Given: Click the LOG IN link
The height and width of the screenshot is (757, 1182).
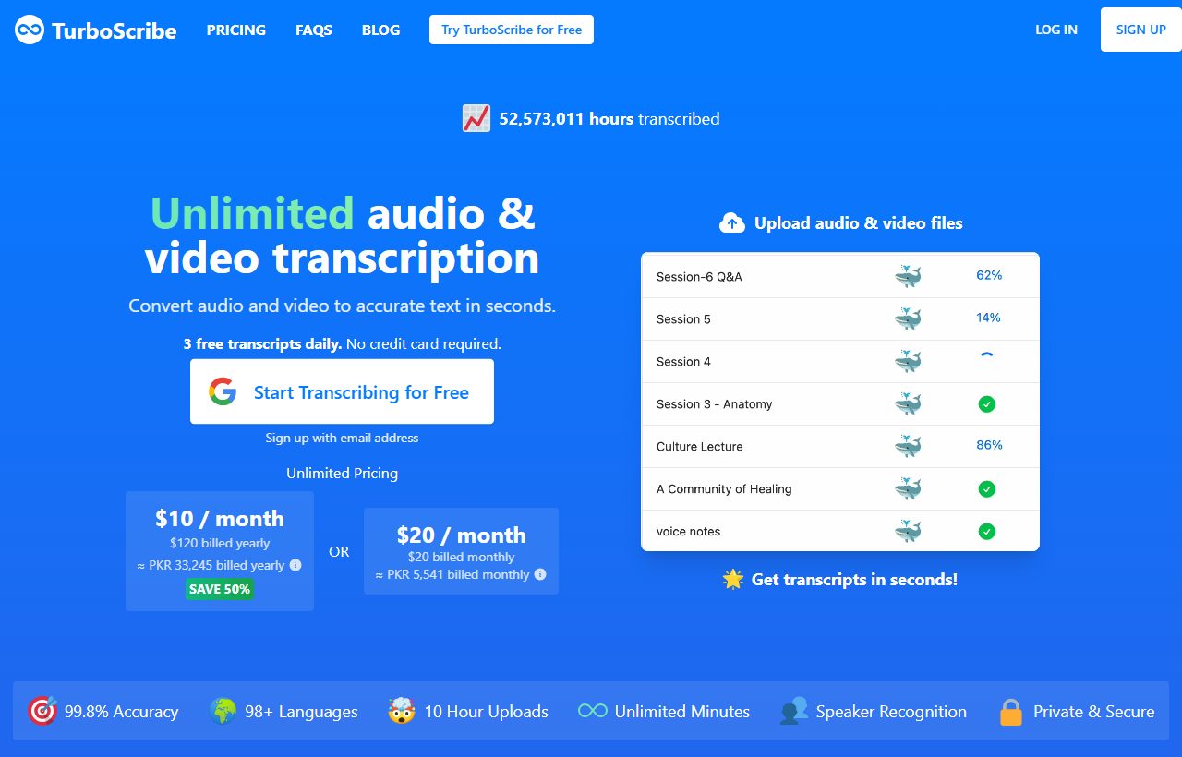Looking at the screenshot, I should click(x=1056, y=30).
